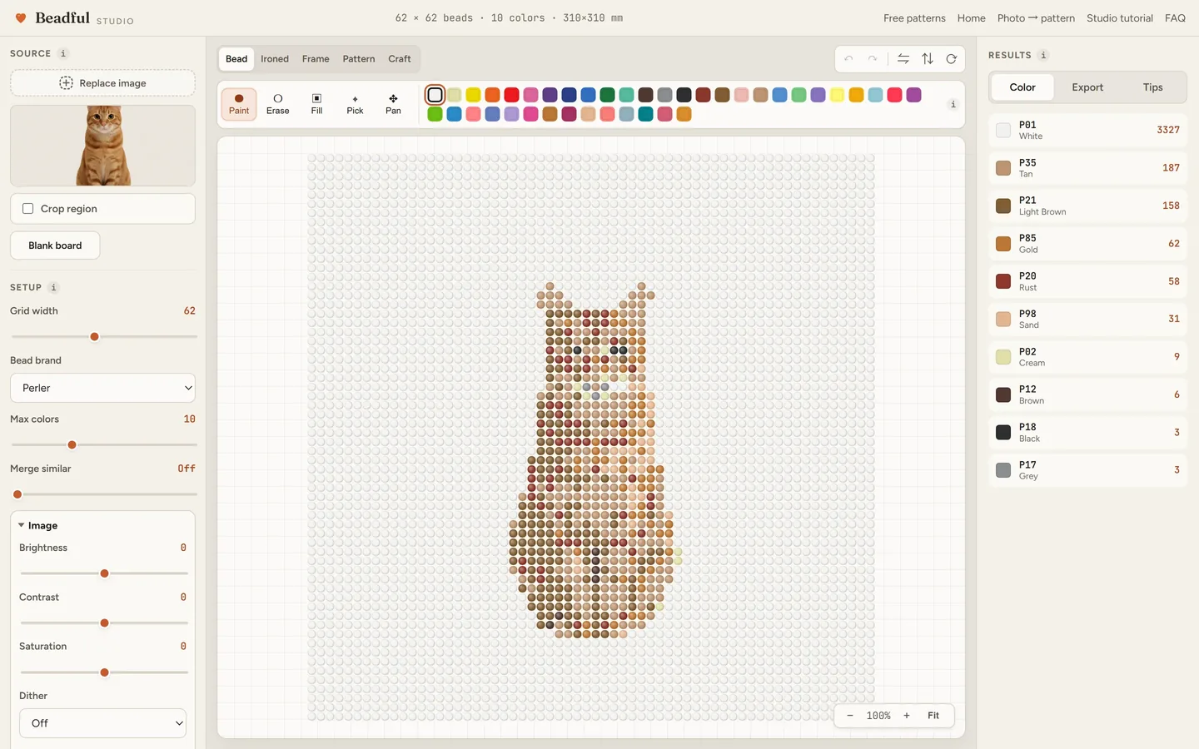
Task: Click the Max colors slider handle
Action: pos(72,445)
